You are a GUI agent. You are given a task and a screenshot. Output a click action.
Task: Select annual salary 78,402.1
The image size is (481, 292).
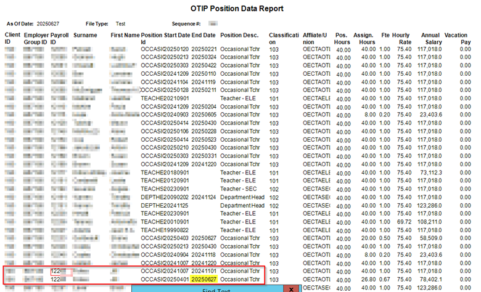(x=431, y=280)
